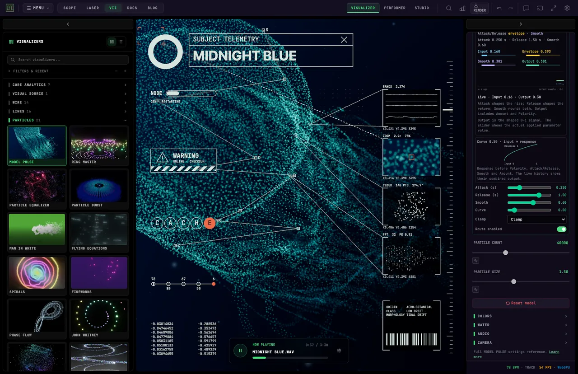Expand the Colors section
This screenshot has width=578, height=374.
pos(521,316)
